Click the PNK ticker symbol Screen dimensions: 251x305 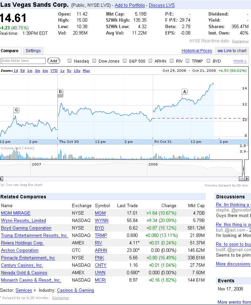click(x=100, y=258)
